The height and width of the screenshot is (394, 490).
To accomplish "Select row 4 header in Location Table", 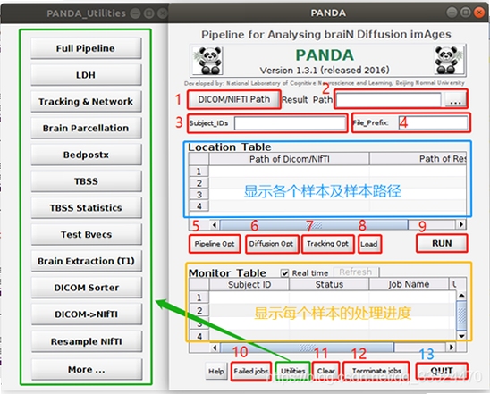I will point(199,206).
